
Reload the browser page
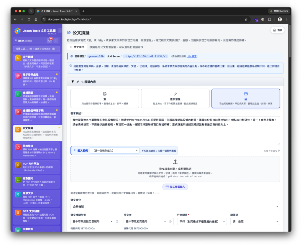click(29, 19)
